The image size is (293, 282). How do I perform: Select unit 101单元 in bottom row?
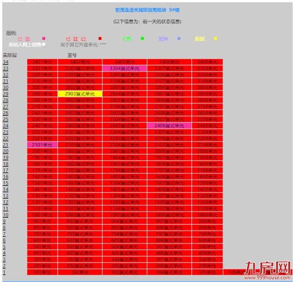tap(42, 272)
